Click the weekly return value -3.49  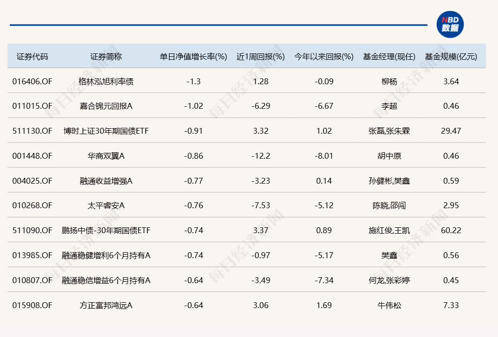[x=261, y=280]
